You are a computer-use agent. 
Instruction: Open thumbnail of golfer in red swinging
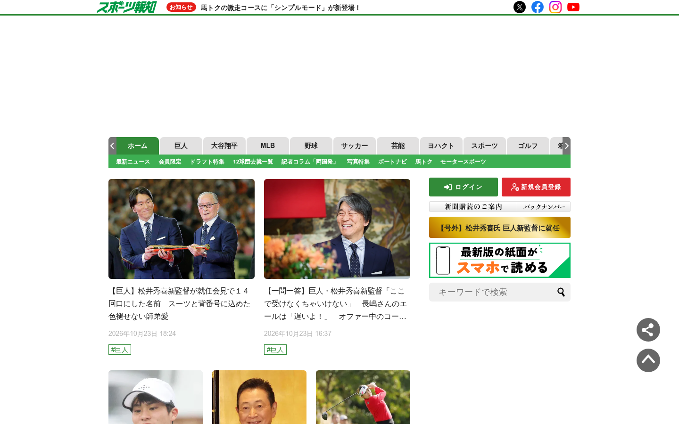pyautogui.click(x=363, y=397)
